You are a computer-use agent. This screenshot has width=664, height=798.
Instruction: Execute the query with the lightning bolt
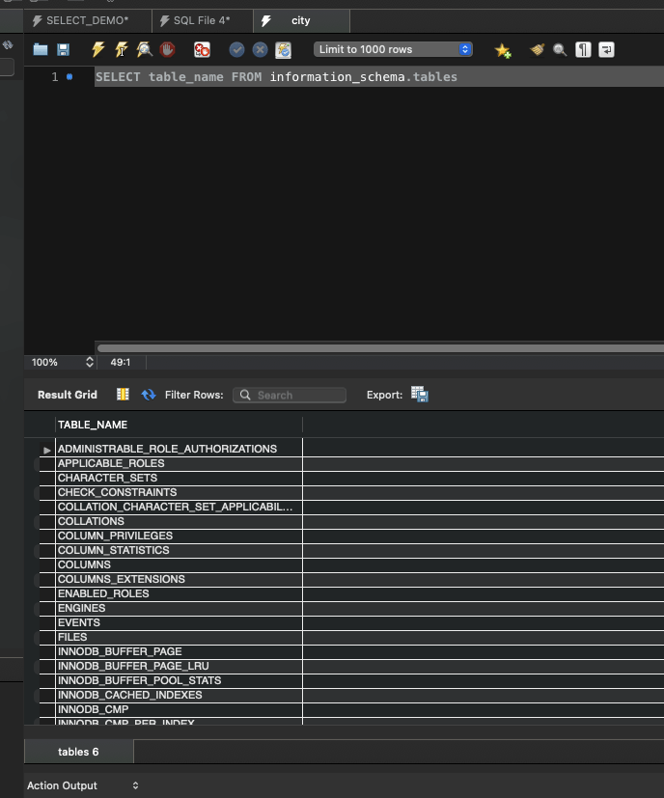click(x=98, y=49)
